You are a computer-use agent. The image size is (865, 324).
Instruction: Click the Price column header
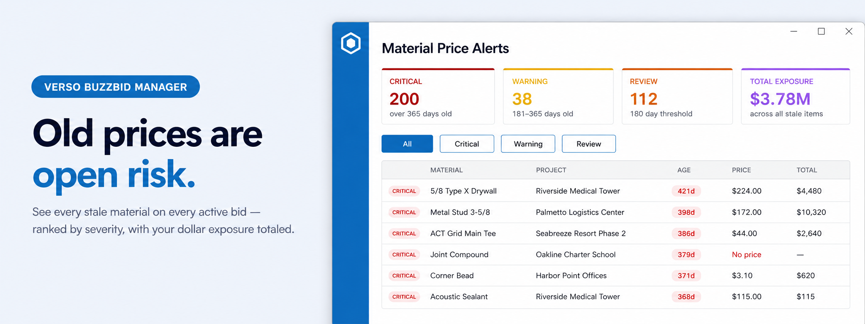point(741,170)
